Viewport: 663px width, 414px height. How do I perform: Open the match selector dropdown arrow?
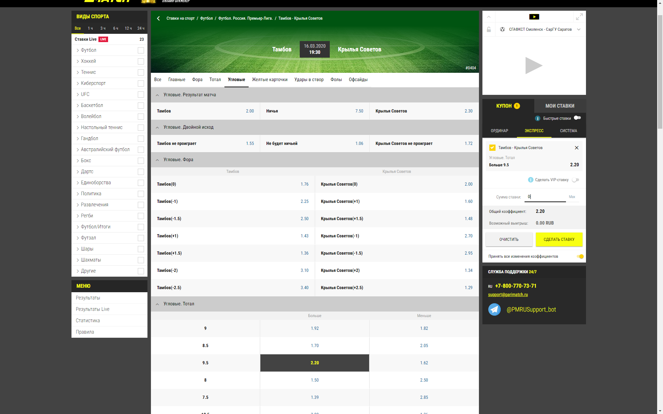click(579, 29)
